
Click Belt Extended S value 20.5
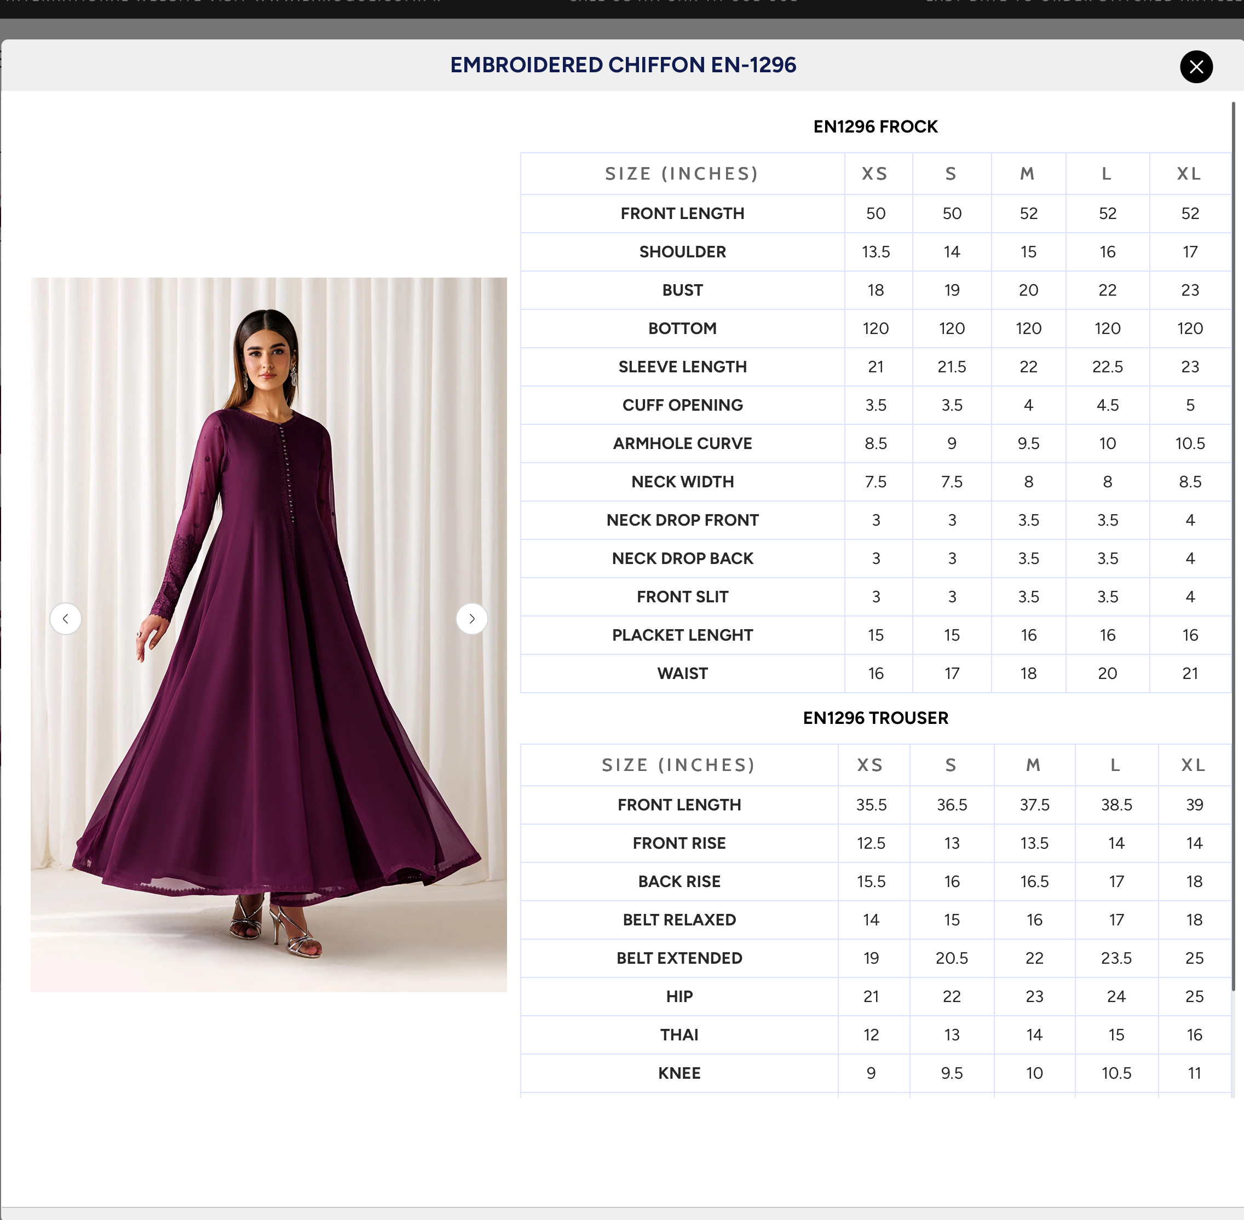(x=952, y=959)
